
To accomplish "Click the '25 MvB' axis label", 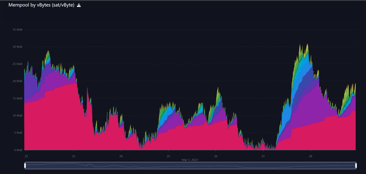I will tap(17, 64).
